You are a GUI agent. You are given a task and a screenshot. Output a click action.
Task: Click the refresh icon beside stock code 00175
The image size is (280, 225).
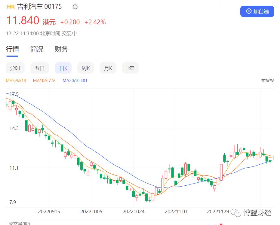(75, 7)
